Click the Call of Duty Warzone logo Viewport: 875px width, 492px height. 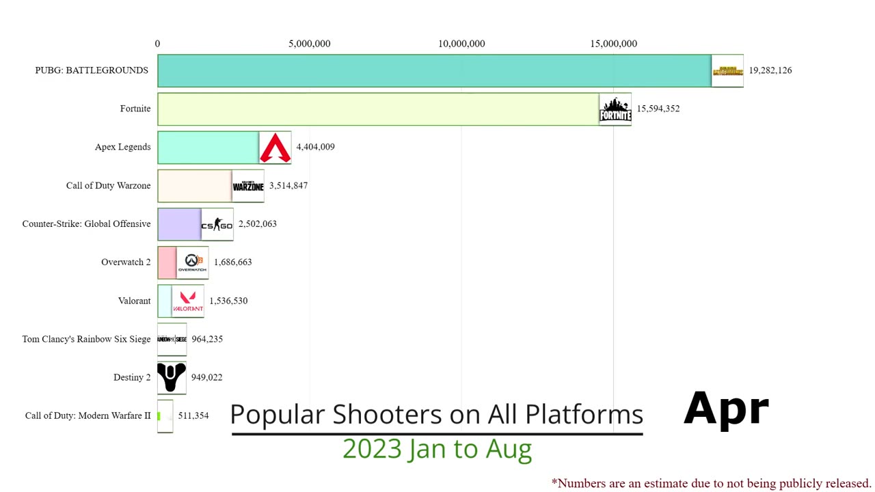[x=248, y=185]
